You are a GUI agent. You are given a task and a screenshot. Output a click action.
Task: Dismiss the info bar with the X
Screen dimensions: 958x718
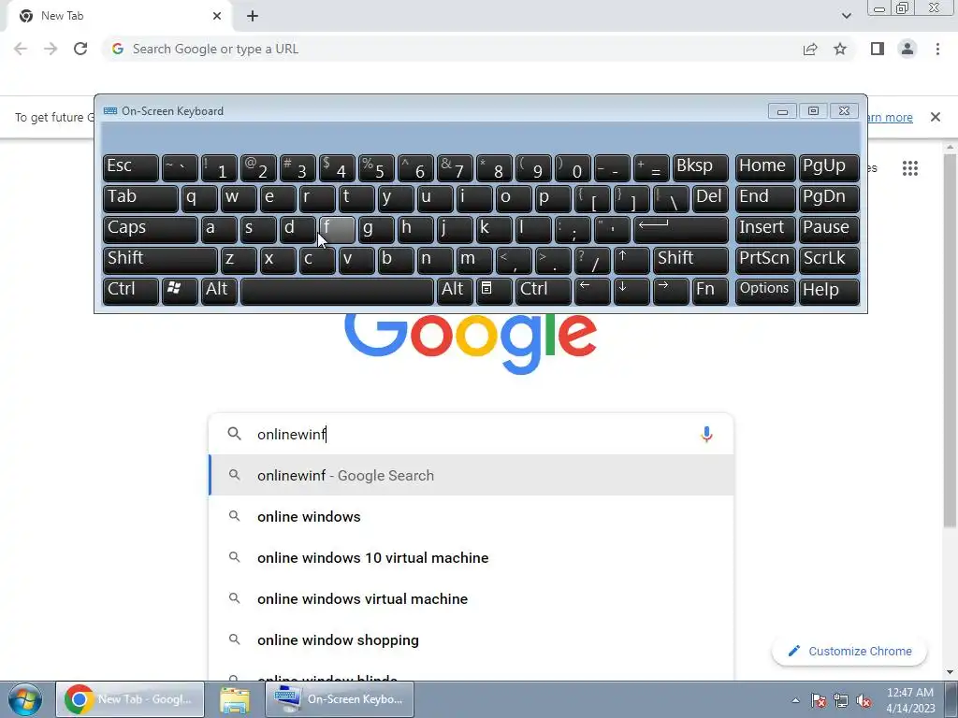(x=935, y=117)
